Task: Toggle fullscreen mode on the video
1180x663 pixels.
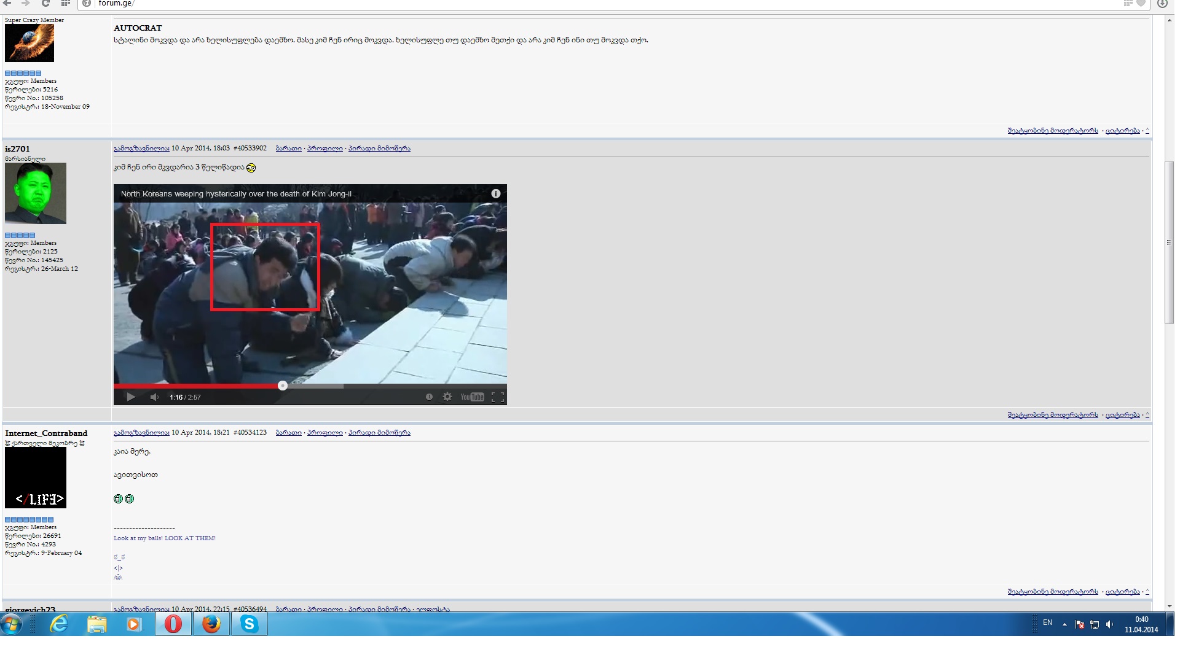Action: [x=498, y=397]
